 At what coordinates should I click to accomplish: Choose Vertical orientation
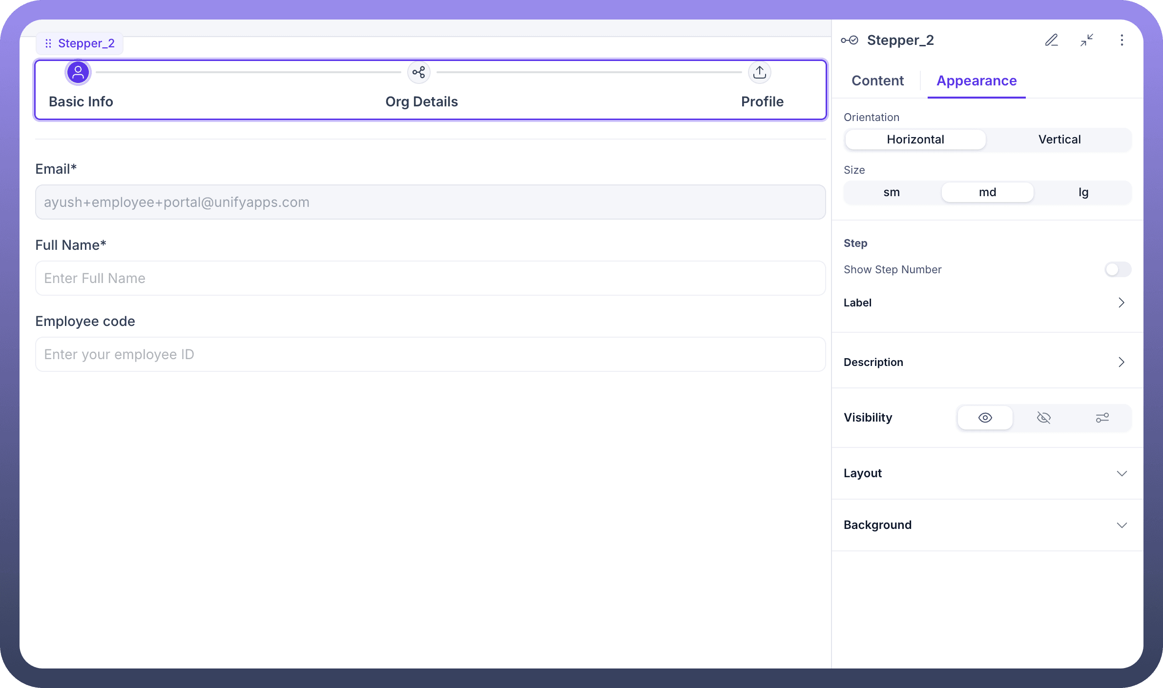click(x=1059, y=140)
